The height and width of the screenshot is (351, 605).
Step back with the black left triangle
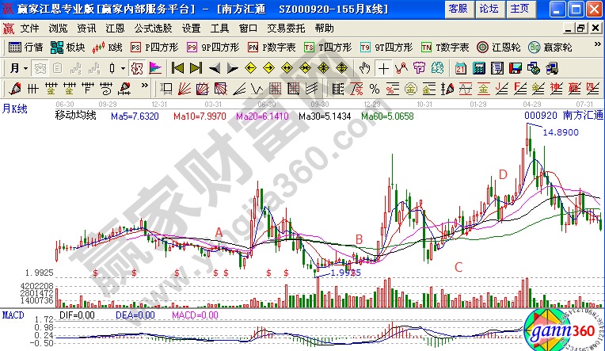tap(214, 68)
